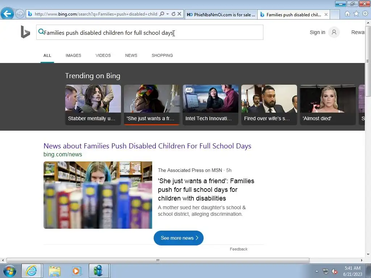Image resolution: width=371 pixels, height=278 pixels.
Task: Launch Windows Media Player from taskbar
Action: coord(76,271)
